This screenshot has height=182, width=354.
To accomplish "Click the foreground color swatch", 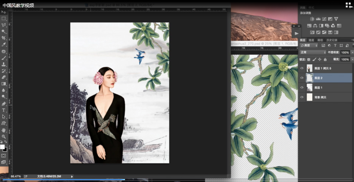I will (x=2, y=147).
